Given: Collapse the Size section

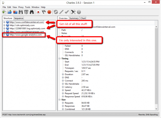Looking at the screenshot, I should tap(60, 100).
